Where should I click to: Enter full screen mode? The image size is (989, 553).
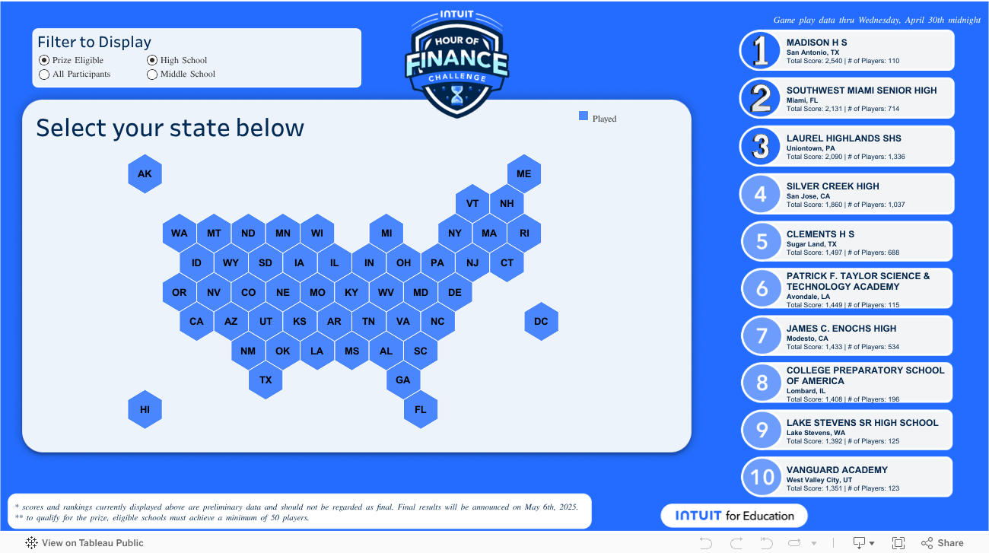tap(898, 543)
